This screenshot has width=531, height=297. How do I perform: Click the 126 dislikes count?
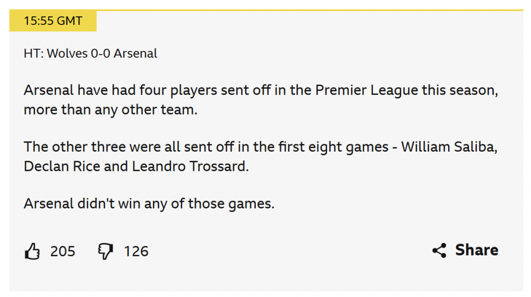click(136, 251)
